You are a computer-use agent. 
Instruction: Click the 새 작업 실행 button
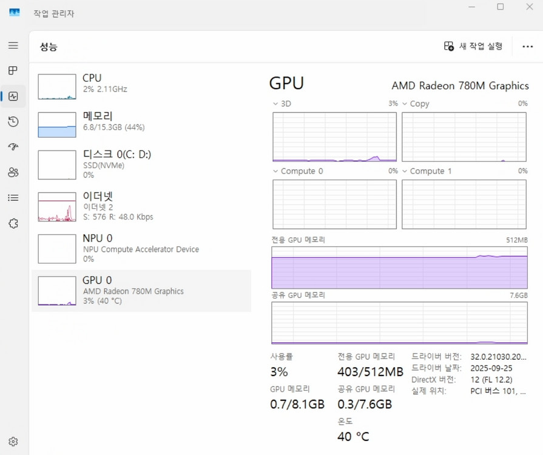click(x=475, y=45)
